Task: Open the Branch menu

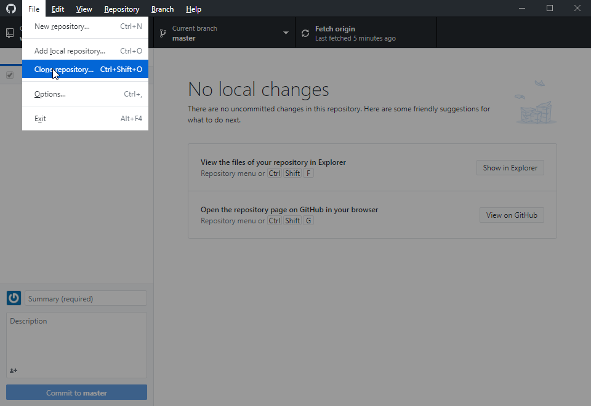Action: tap(163, 9)
